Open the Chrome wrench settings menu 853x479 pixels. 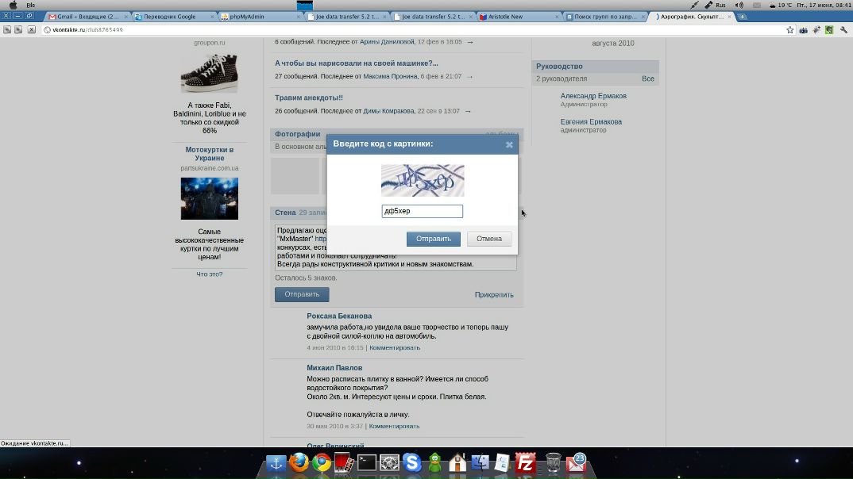click(843, 30)
